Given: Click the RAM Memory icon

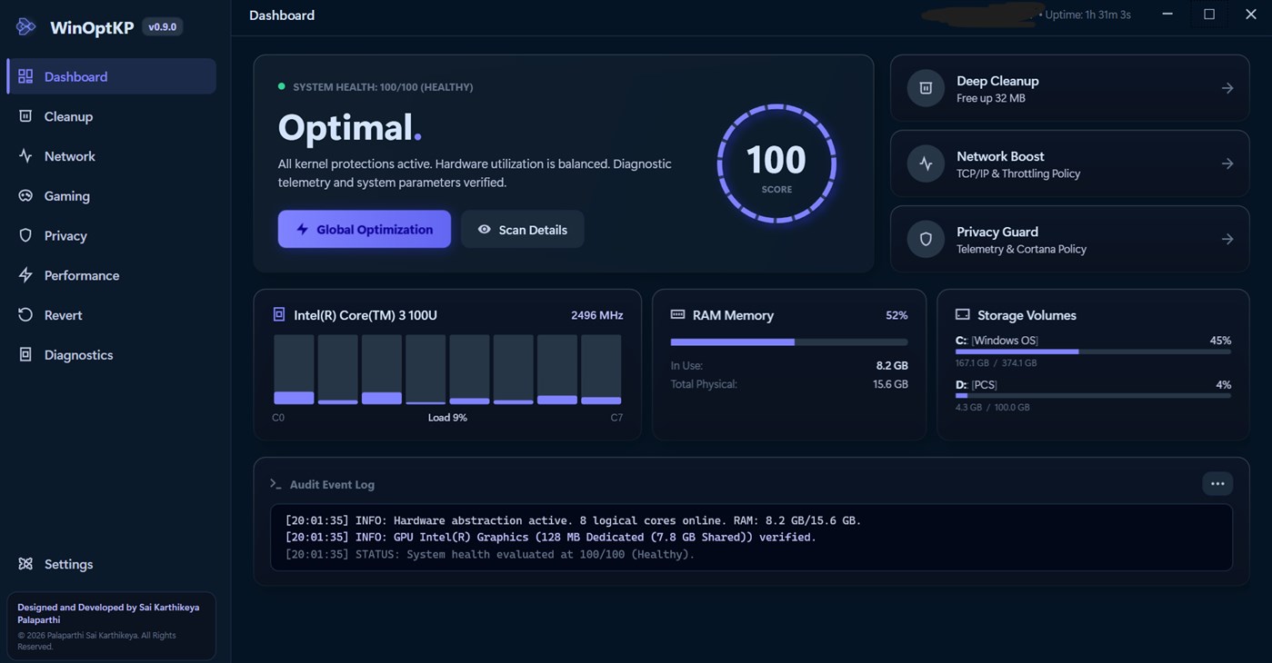Looking at the screenshot, I should [677, 314].
